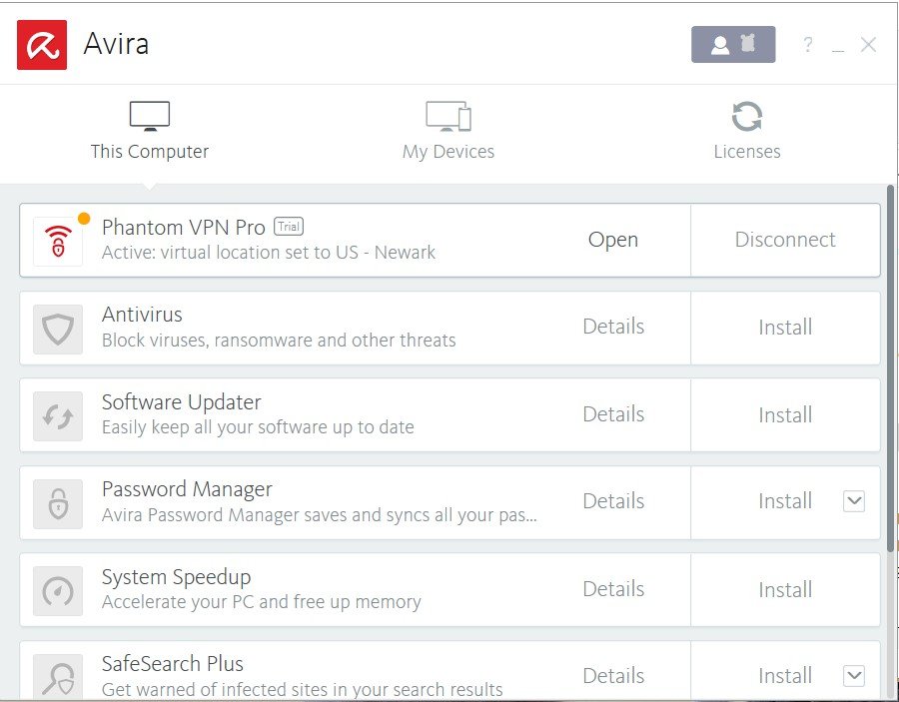The image size is (899, 702).
Task: Click the Phantom VPN Pro icon
Action: (58, 241)
